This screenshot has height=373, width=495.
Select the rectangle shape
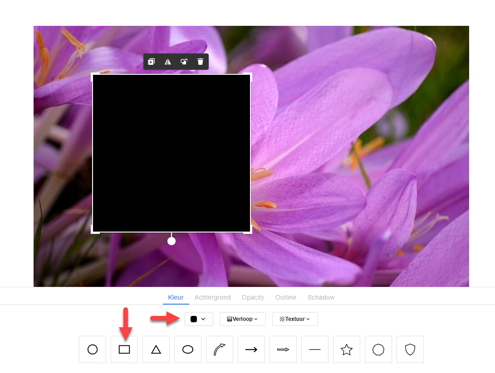pos(124,349)
